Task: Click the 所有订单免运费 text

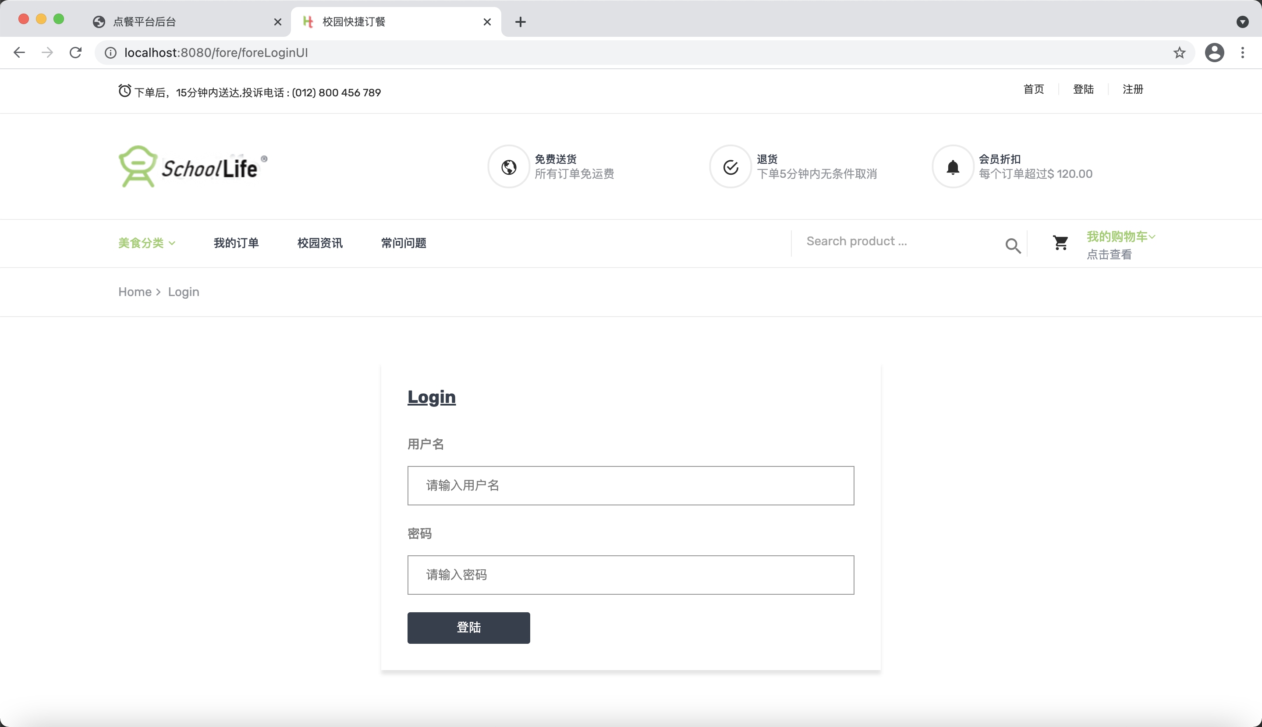Action: (x=574, y=174)
